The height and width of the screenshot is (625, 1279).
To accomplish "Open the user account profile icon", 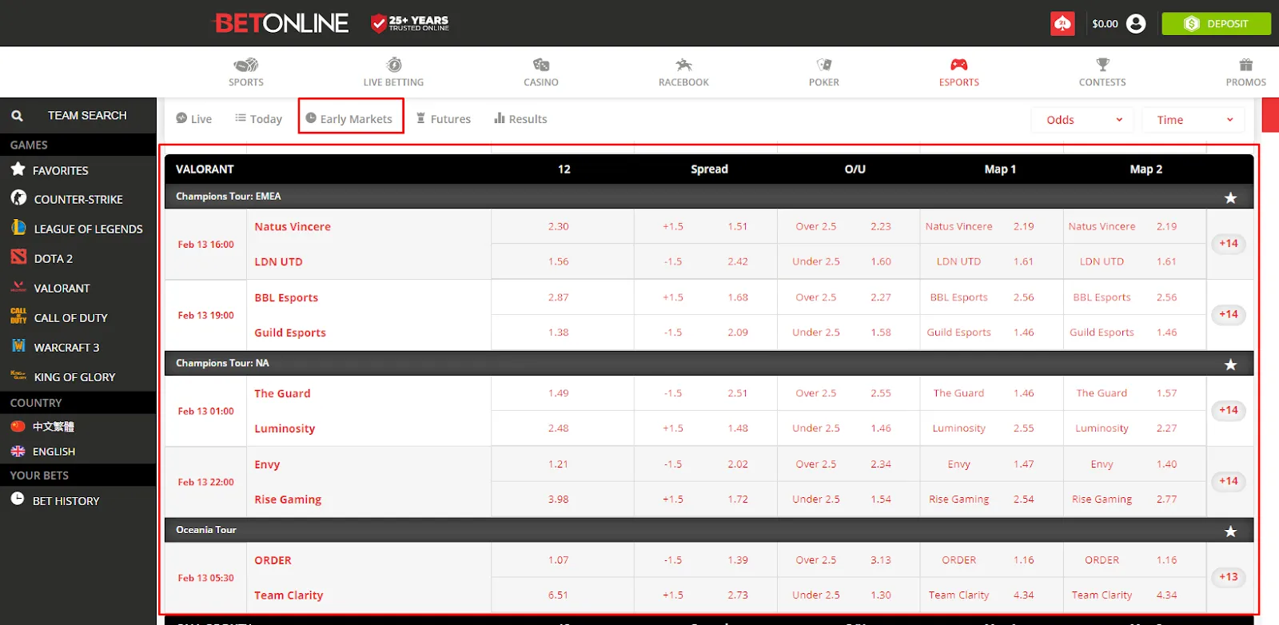I will coord(1136,24).
